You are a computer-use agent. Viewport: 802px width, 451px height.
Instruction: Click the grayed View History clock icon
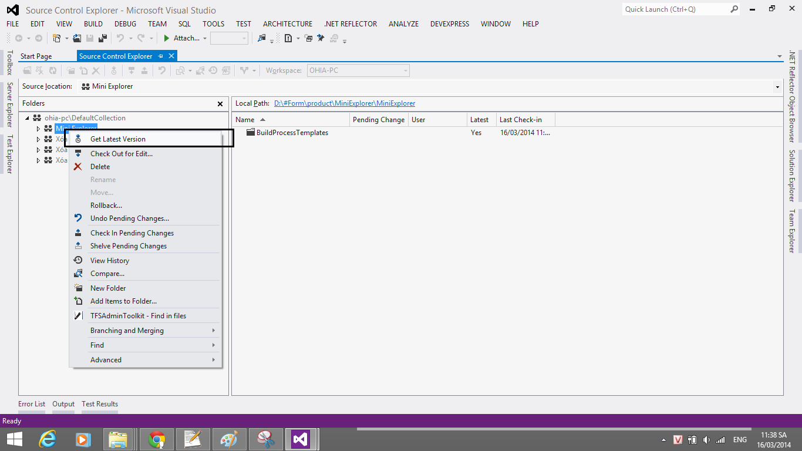click(213, 70)
